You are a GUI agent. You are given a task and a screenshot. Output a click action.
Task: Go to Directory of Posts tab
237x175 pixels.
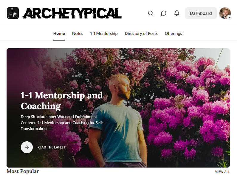pos(141,33)
